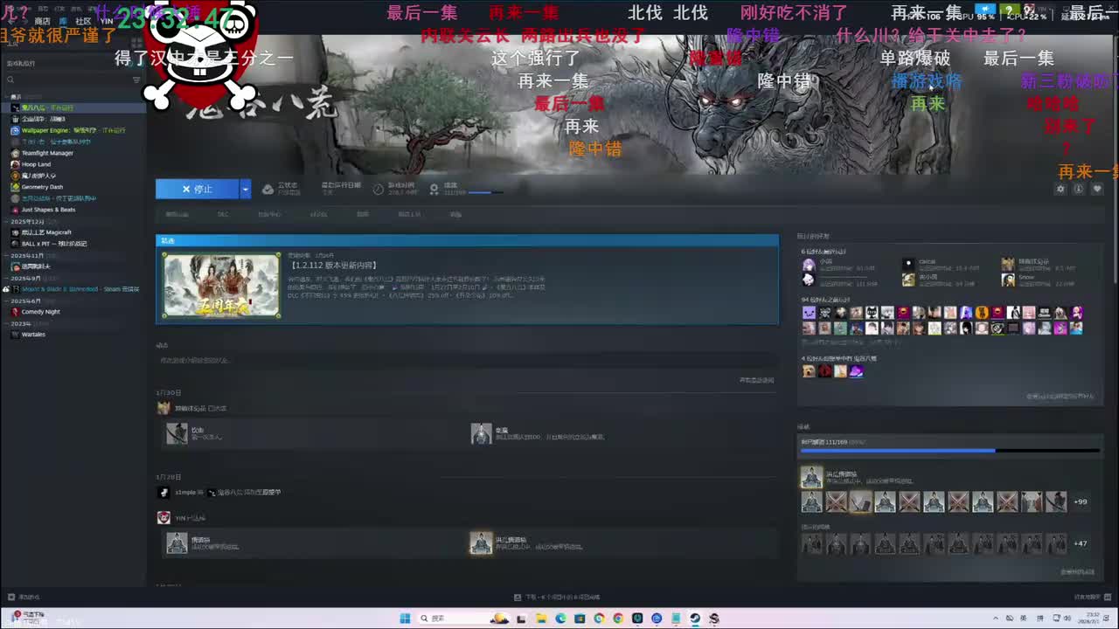Click the small achievement progress bar under the banner
This screenshot has width=1119, height=629.
pyautogui.click(x=485, y=192)
